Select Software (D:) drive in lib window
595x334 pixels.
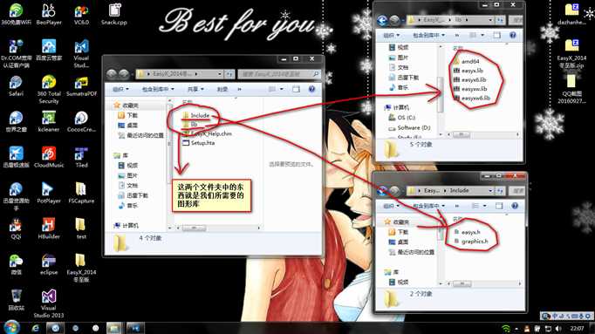point(409,128)
